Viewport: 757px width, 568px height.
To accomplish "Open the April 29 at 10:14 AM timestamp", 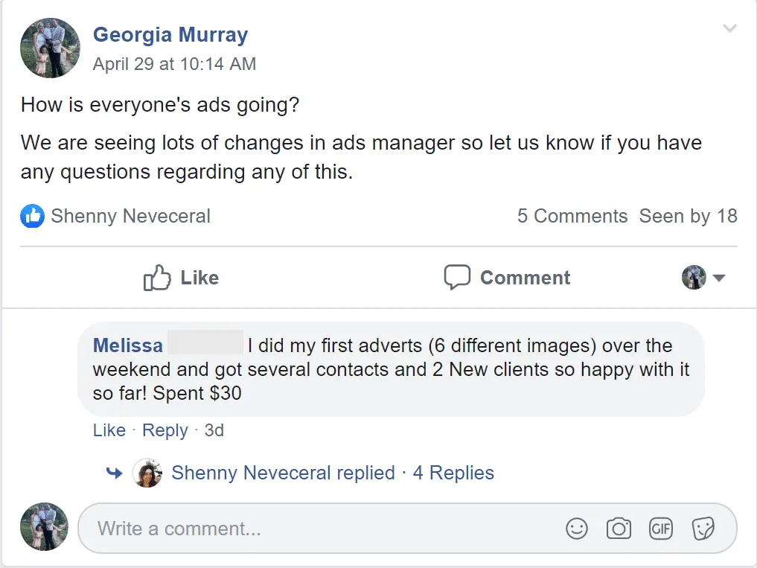I will coord(174,64).
